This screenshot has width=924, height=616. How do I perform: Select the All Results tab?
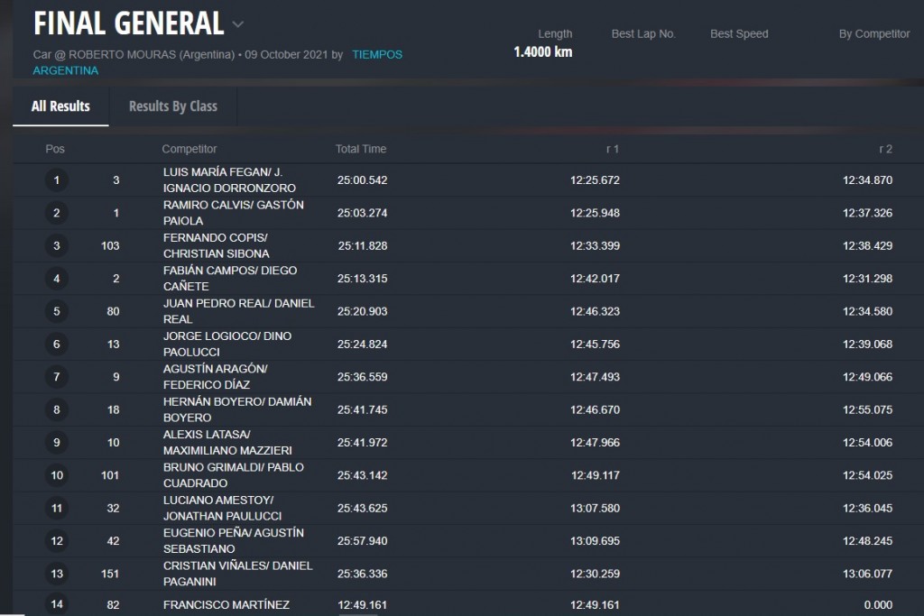click(60, 106)
